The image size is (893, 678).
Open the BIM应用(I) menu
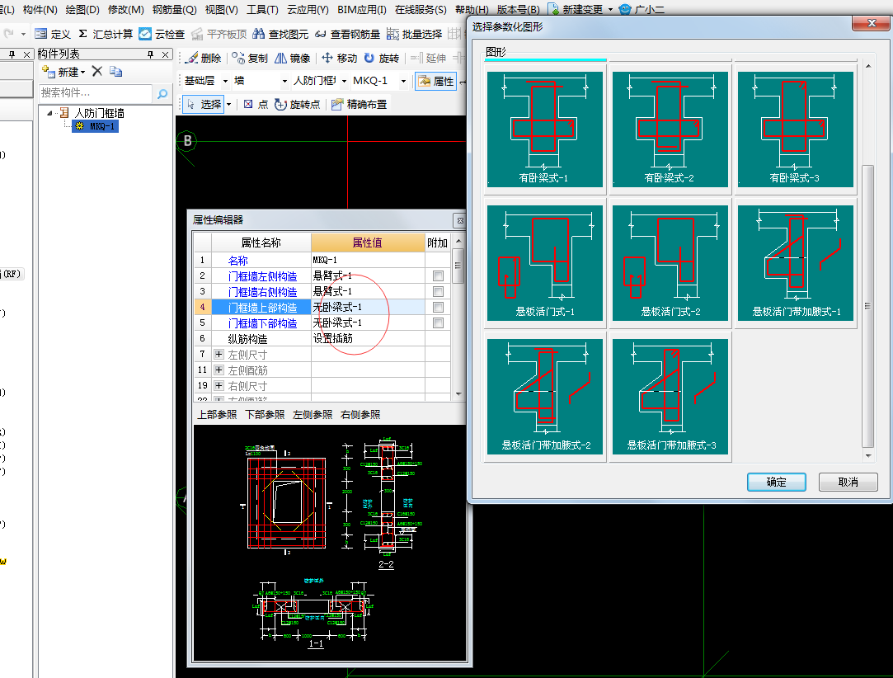click(362, 10)
